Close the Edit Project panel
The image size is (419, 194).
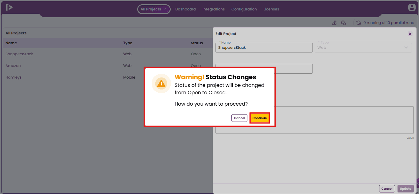point(410,34)
